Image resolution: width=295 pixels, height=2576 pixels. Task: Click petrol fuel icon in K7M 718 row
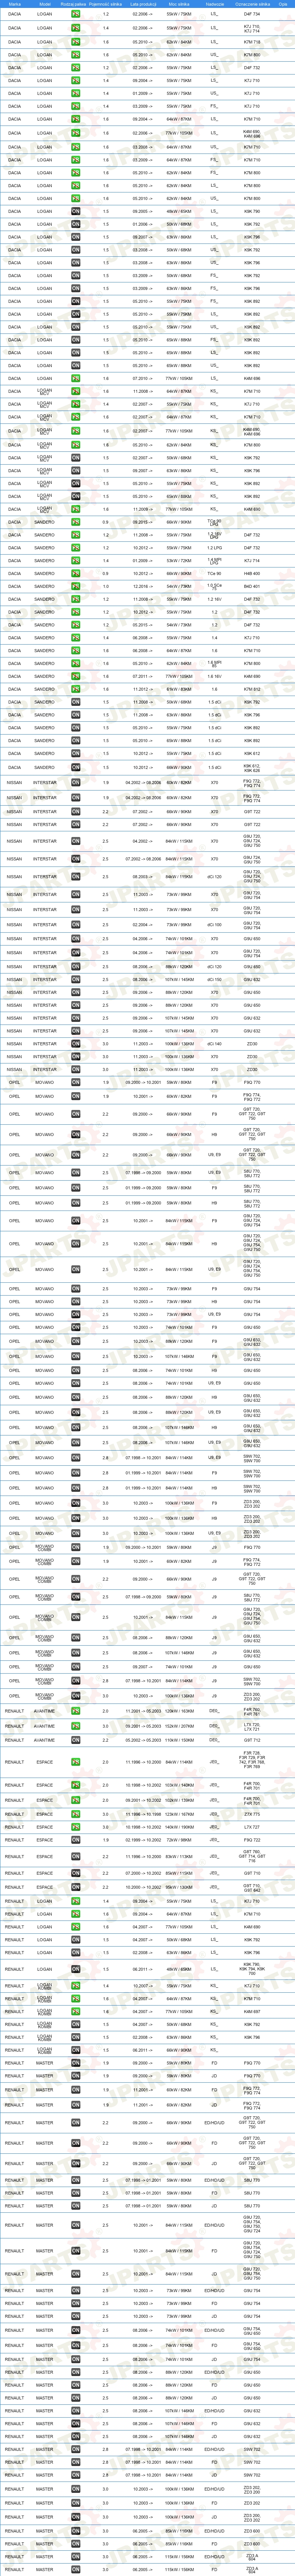point(76,42)
